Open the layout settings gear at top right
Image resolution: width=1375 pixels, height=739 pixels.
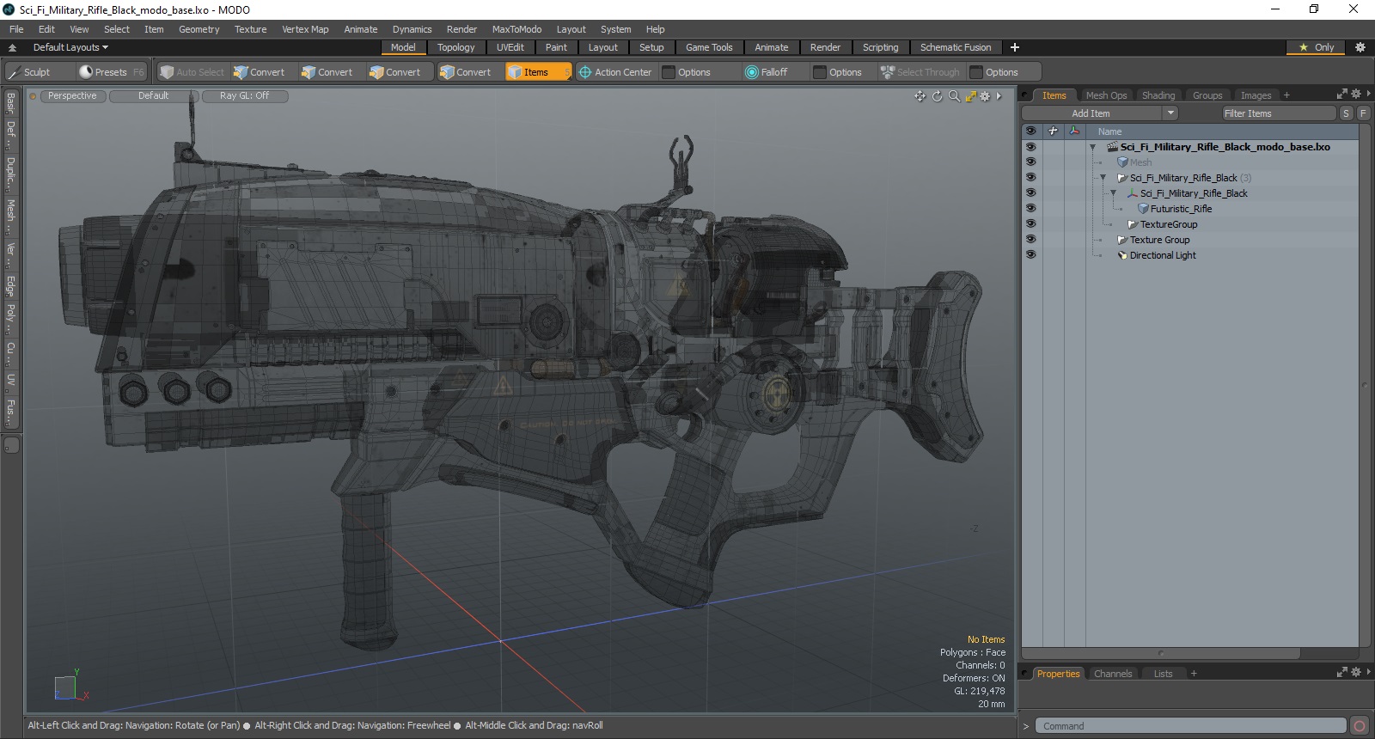[x=1360, y=47]
